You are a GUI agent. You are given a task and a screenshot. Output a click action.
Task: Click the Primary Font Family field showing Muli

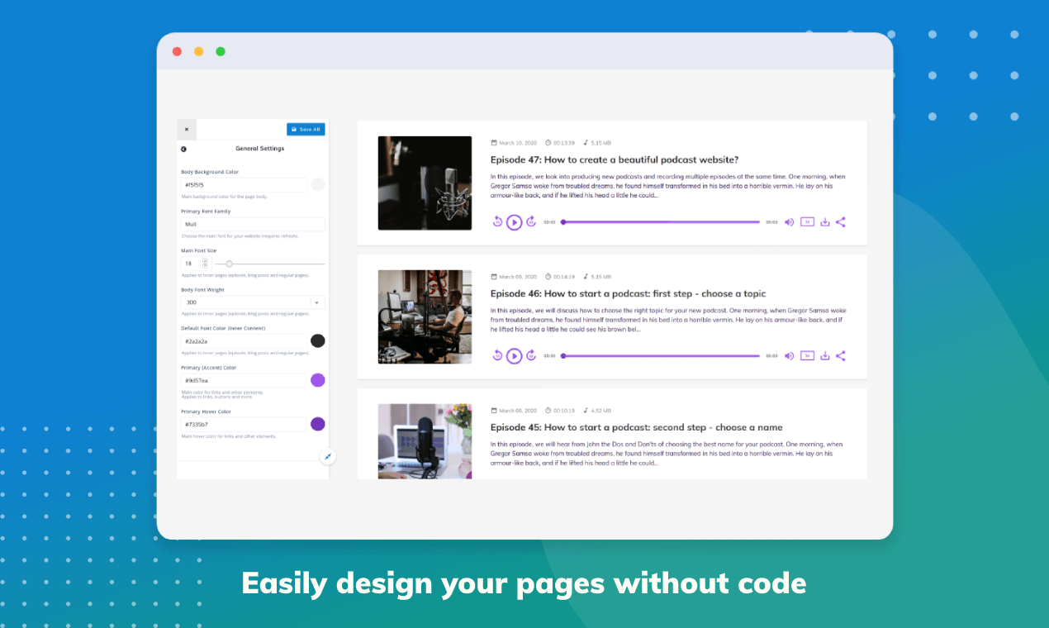point(252,224)
